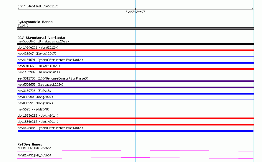
Task: Open dgv1080e201 (Wong2012b) variant label
Action: pyautogui.click(x=38, y=47)
